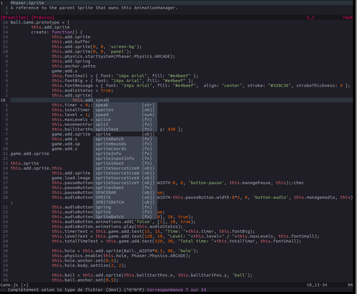Pick 'speed' from the completion list
357x294 pixels.
point(125,115)
